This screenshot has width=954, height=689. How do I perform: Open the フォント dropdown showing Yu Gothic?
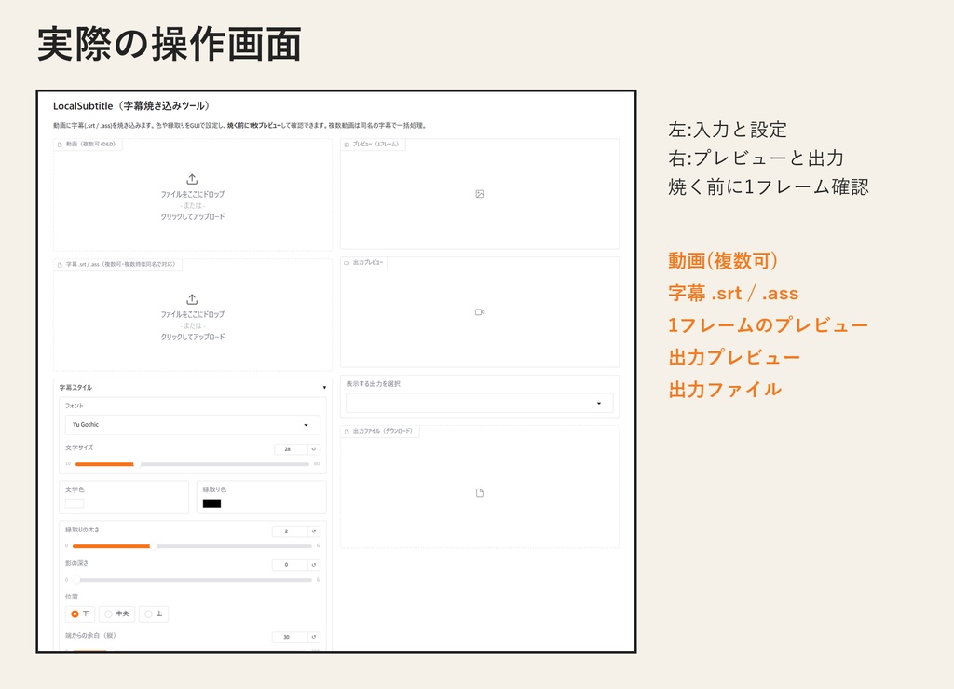[192, 425]
